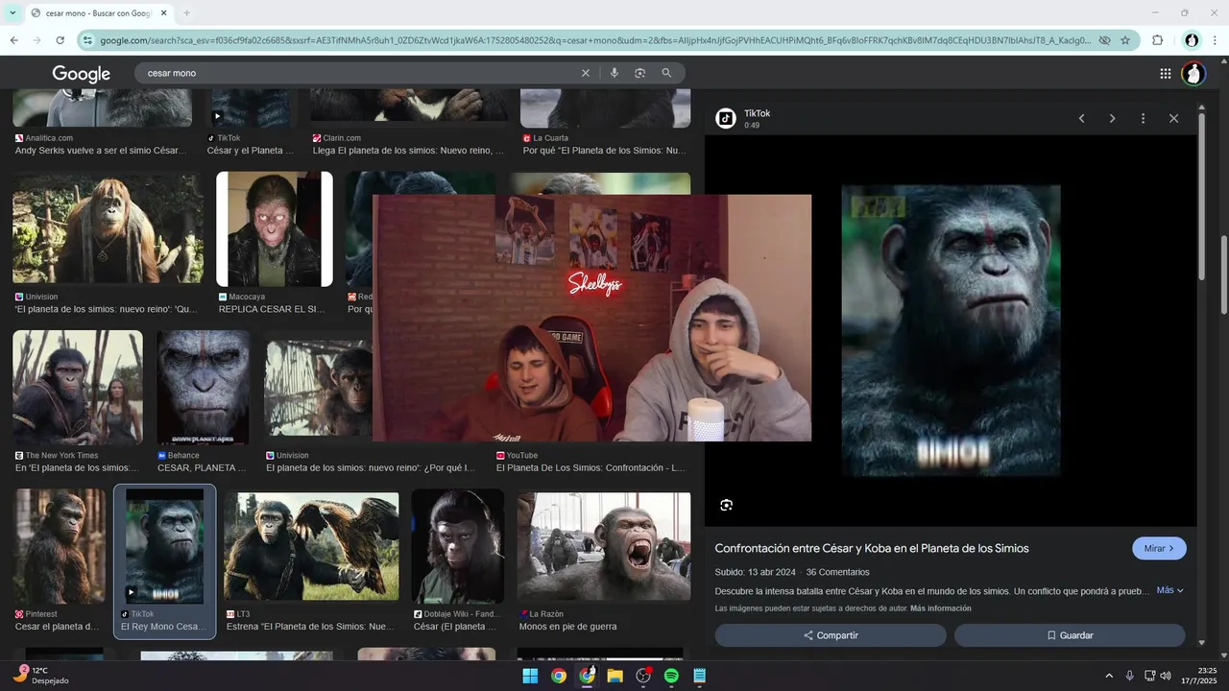Open the taskbar volume control

(1166, 676)
